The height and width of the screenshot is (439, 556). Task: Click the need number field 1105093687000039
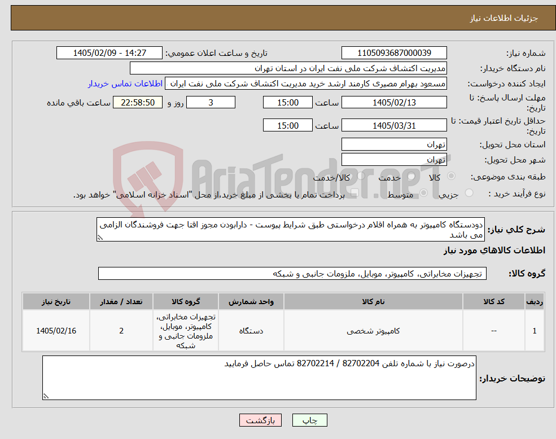(x=394, y=53)
